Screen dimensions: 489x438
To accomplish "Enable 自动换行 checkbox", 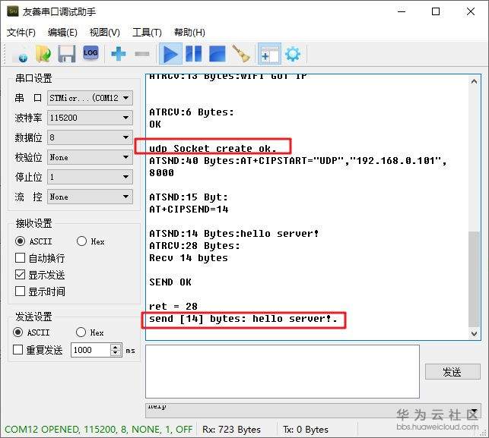I will coord(20,258).
